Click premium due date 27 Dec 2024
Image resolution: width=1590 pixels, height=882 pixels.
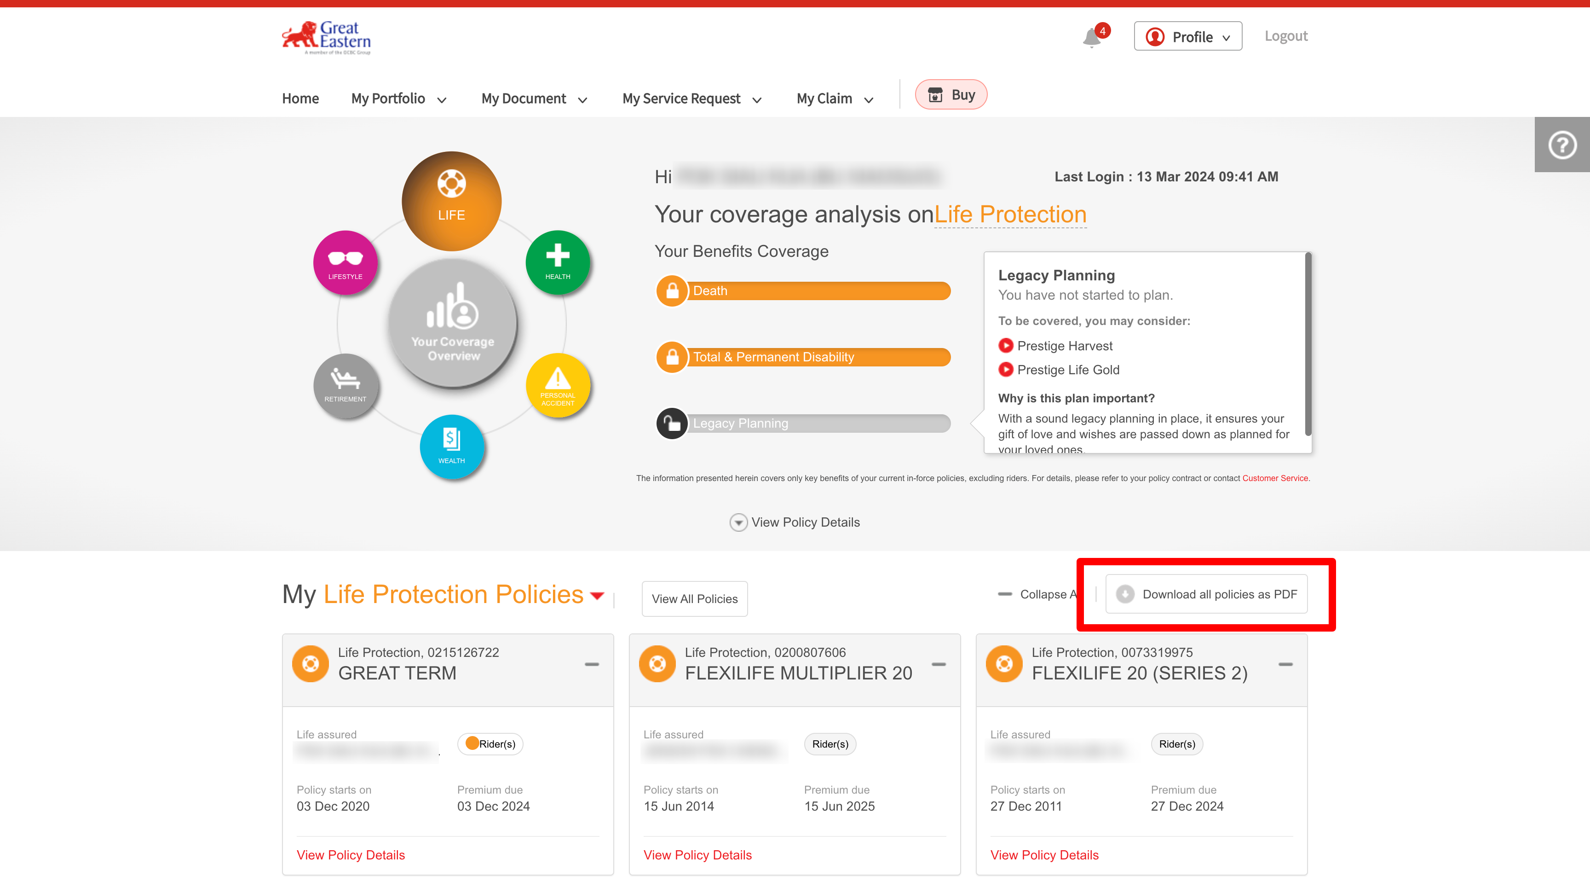(x=1187, y=806)
